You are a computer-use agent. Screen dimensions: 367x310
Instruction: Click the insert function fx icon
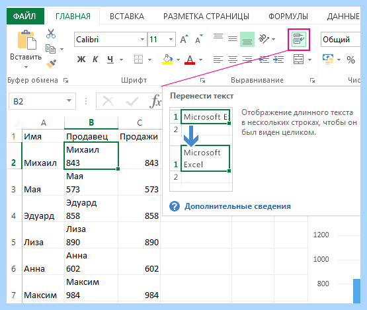(155, 102)
